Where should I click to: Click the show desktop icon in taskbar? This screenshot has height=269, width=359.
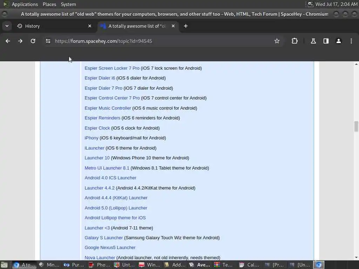(x=4, y=265)
